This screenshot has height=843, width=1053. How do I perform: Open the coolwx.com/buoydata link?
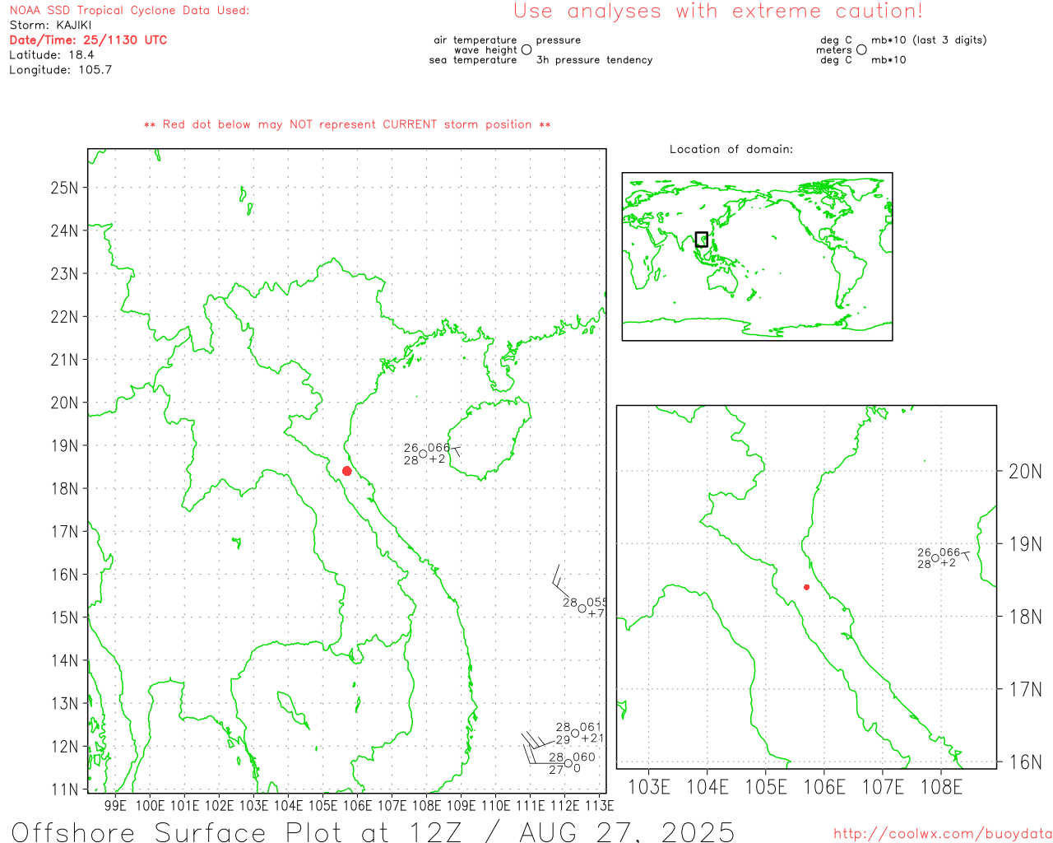coord(943,834)
